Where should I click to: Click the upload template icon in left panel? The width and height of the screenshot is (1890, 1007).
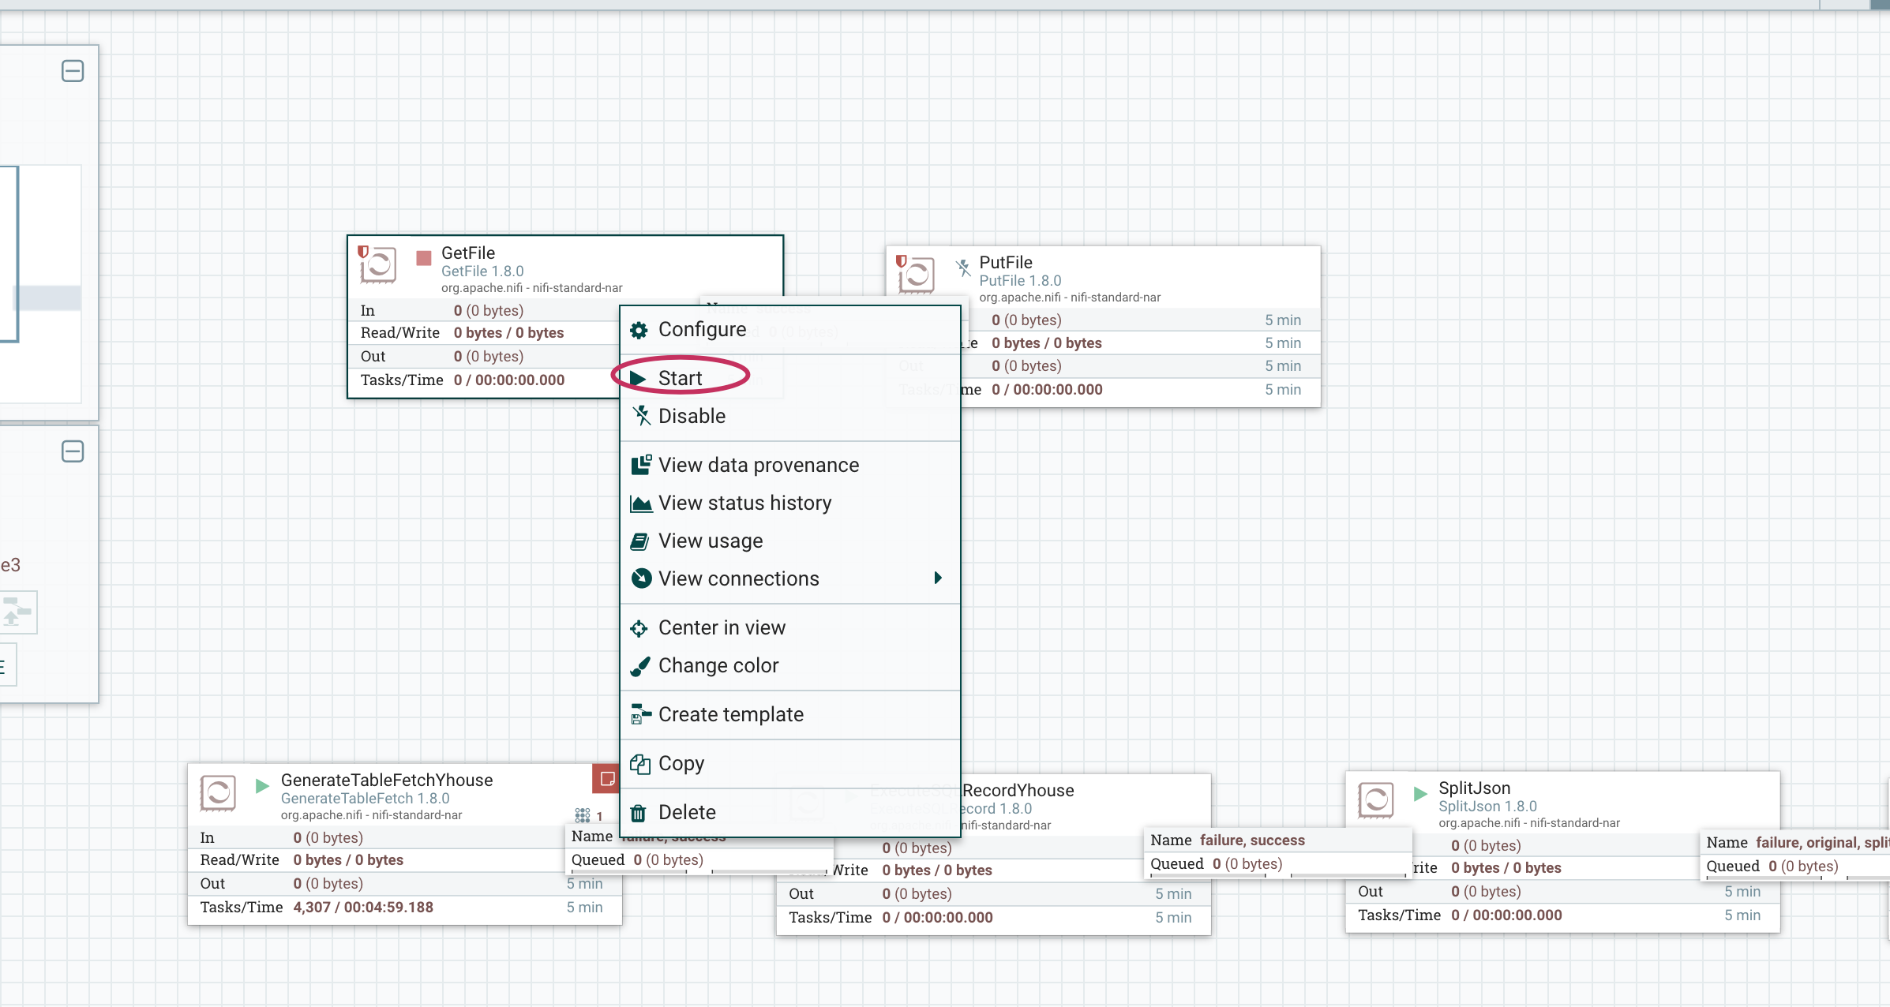coord(17,612)
